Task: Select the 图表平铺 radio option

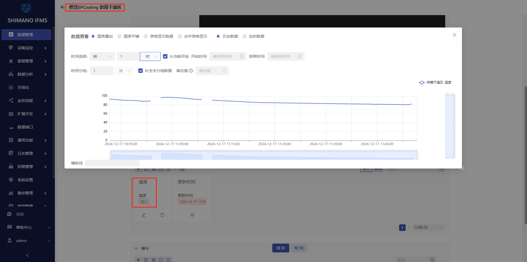Action: 119,36
